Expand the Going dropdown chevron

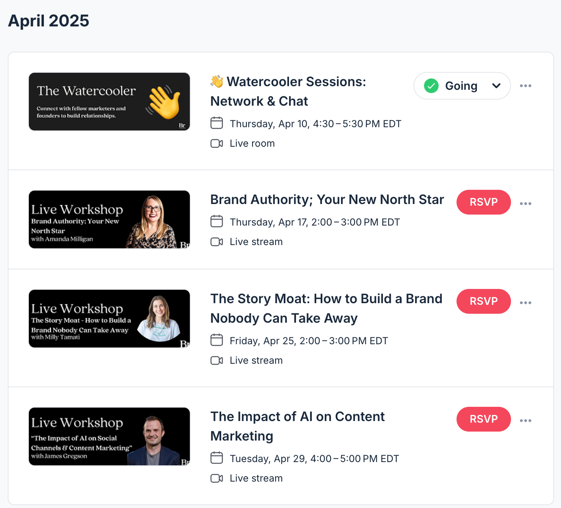pyautogui.click(x=496, y=86)
